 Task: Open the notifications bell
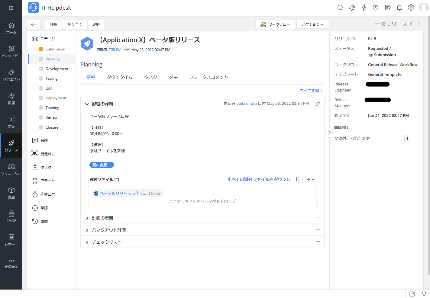point(399,8)
